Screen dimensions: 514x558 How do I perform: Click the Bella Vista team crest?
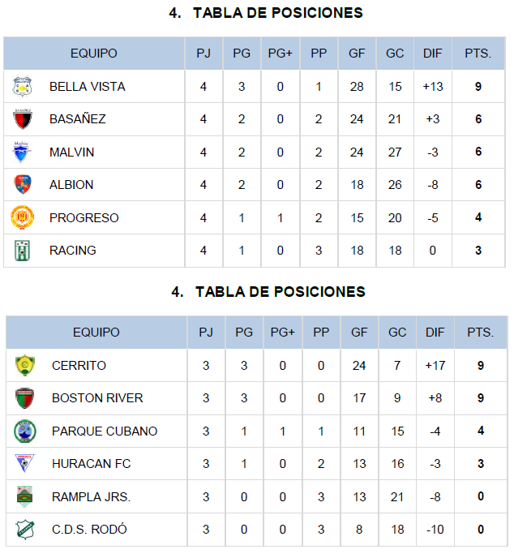22,87
